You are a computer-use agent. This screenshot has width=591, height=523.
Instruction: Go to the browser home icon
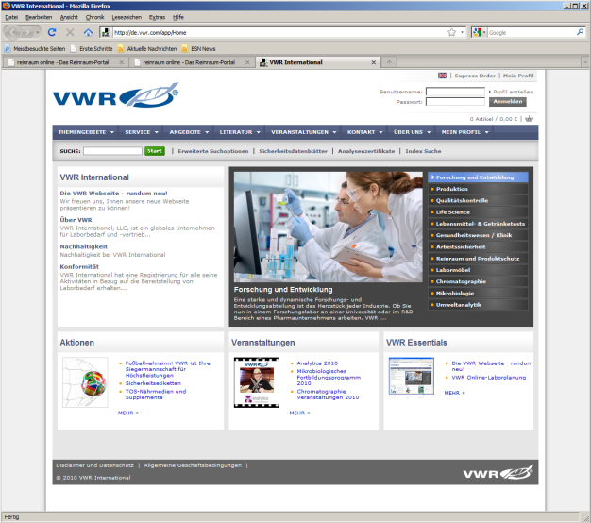(88, 32)
